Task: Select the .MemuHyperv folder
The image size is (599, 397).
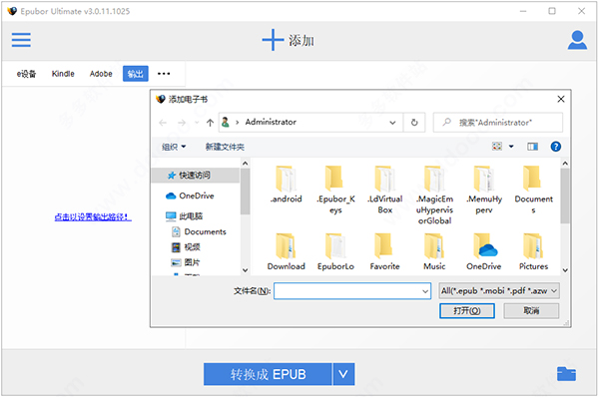Action: pyautogui.click(x=484, y=190)
